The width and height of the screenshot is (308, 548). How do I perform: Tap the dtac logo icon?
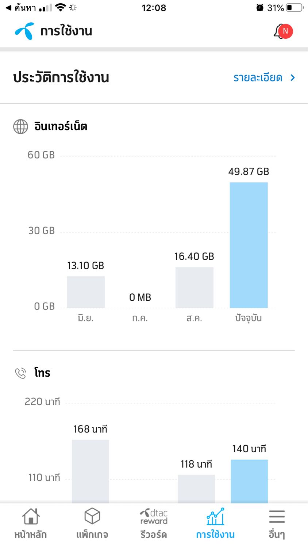pyautogui.click(x=24, y=31)
